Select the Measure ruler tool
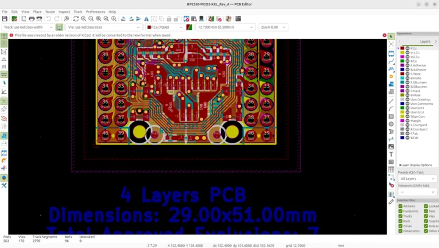Viewport: 439px width, 248px height. click(x=391, y=202)
